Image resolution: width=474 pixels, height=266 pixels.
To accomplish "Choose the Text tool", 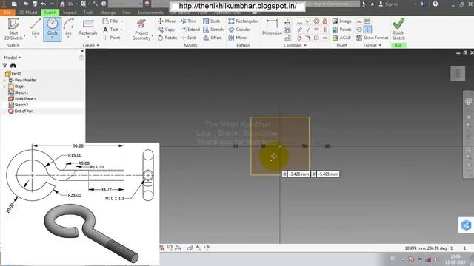I will pyautogui.click(x=110, y=30).
